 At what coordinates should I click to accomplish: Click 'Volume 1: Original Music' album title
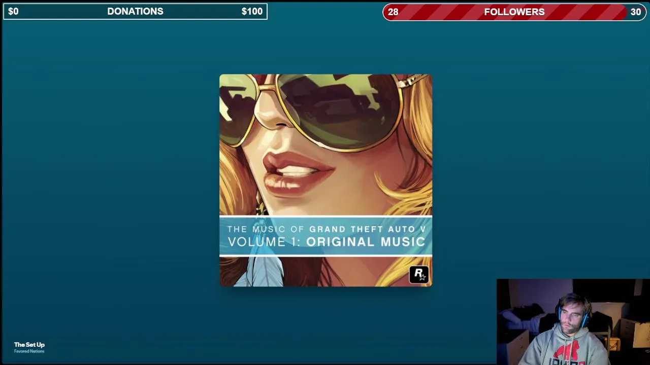click(x=327, y=242)
